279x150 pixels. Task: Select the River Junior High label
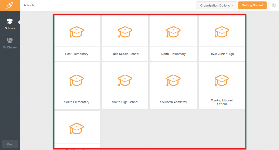[222, 54]
